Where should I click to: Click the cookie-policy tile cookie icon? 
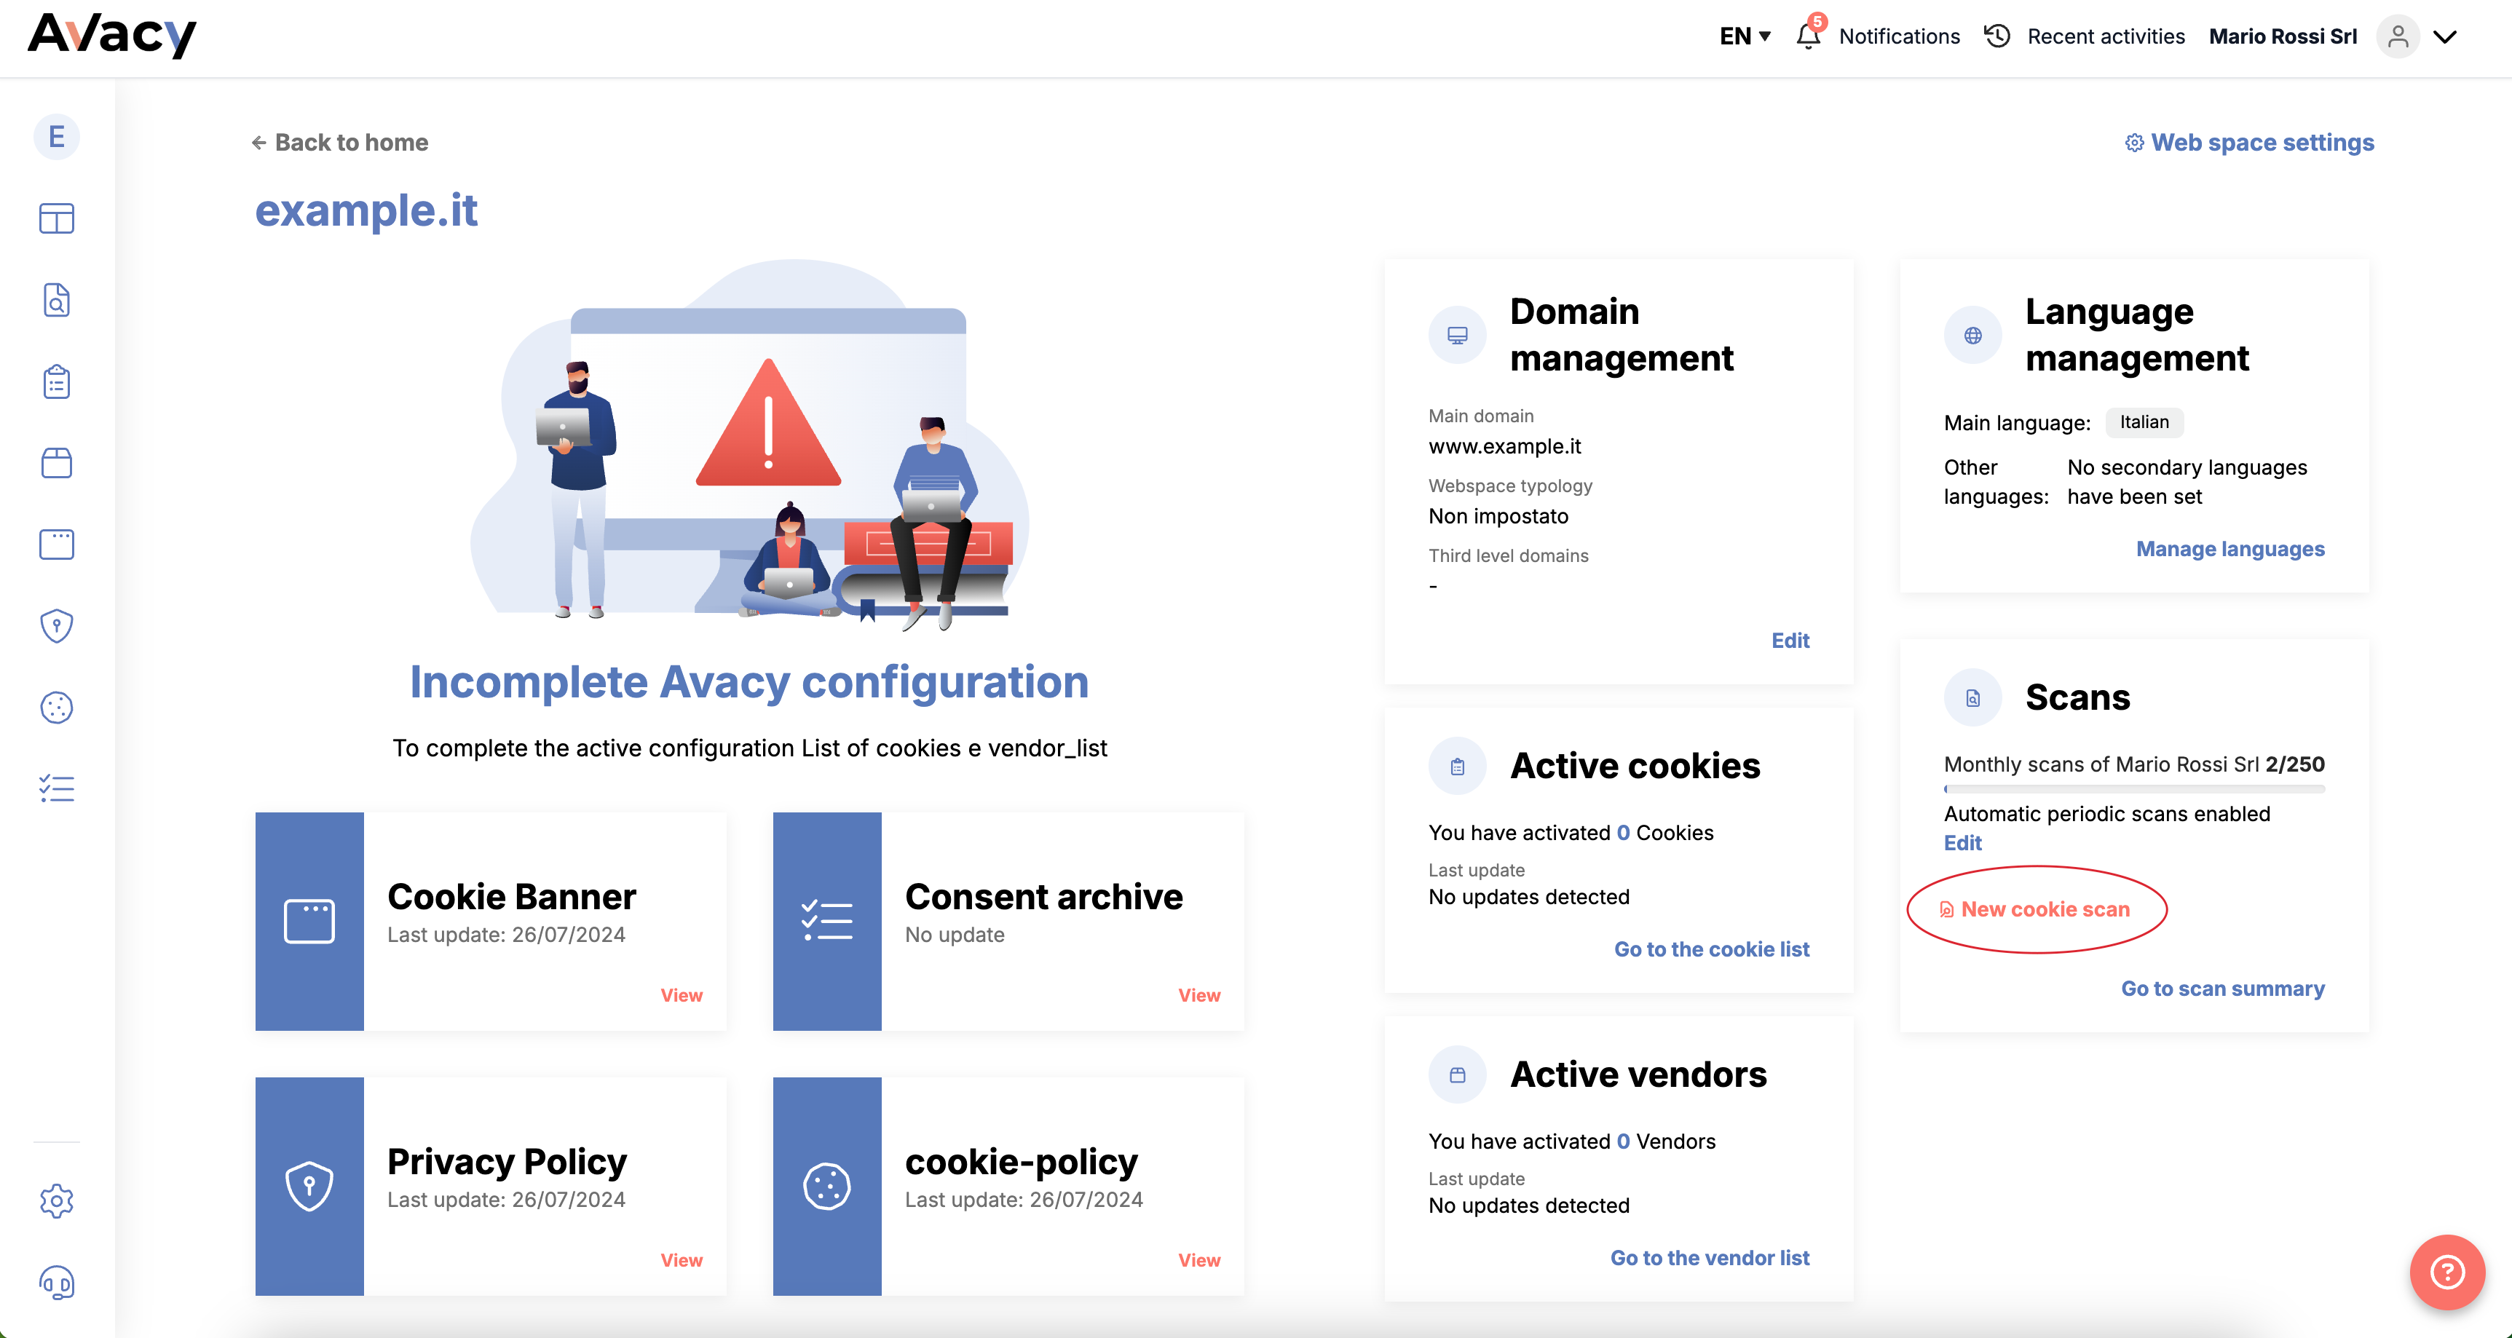pyautogui.click(x=827, y=1186)
